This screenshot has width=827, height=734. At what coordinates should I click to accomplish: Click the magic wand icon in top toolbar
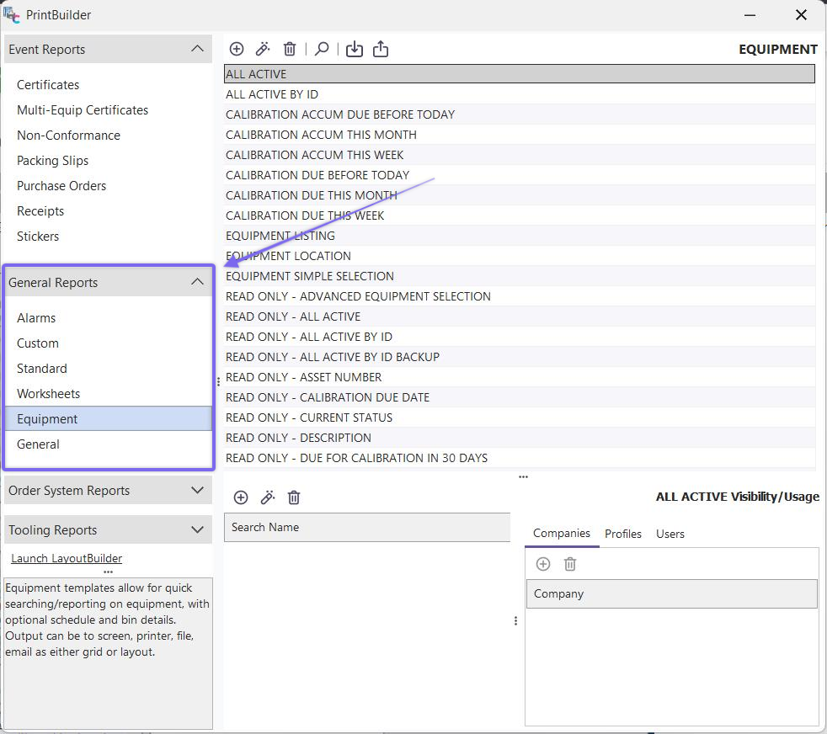[263, 49]
